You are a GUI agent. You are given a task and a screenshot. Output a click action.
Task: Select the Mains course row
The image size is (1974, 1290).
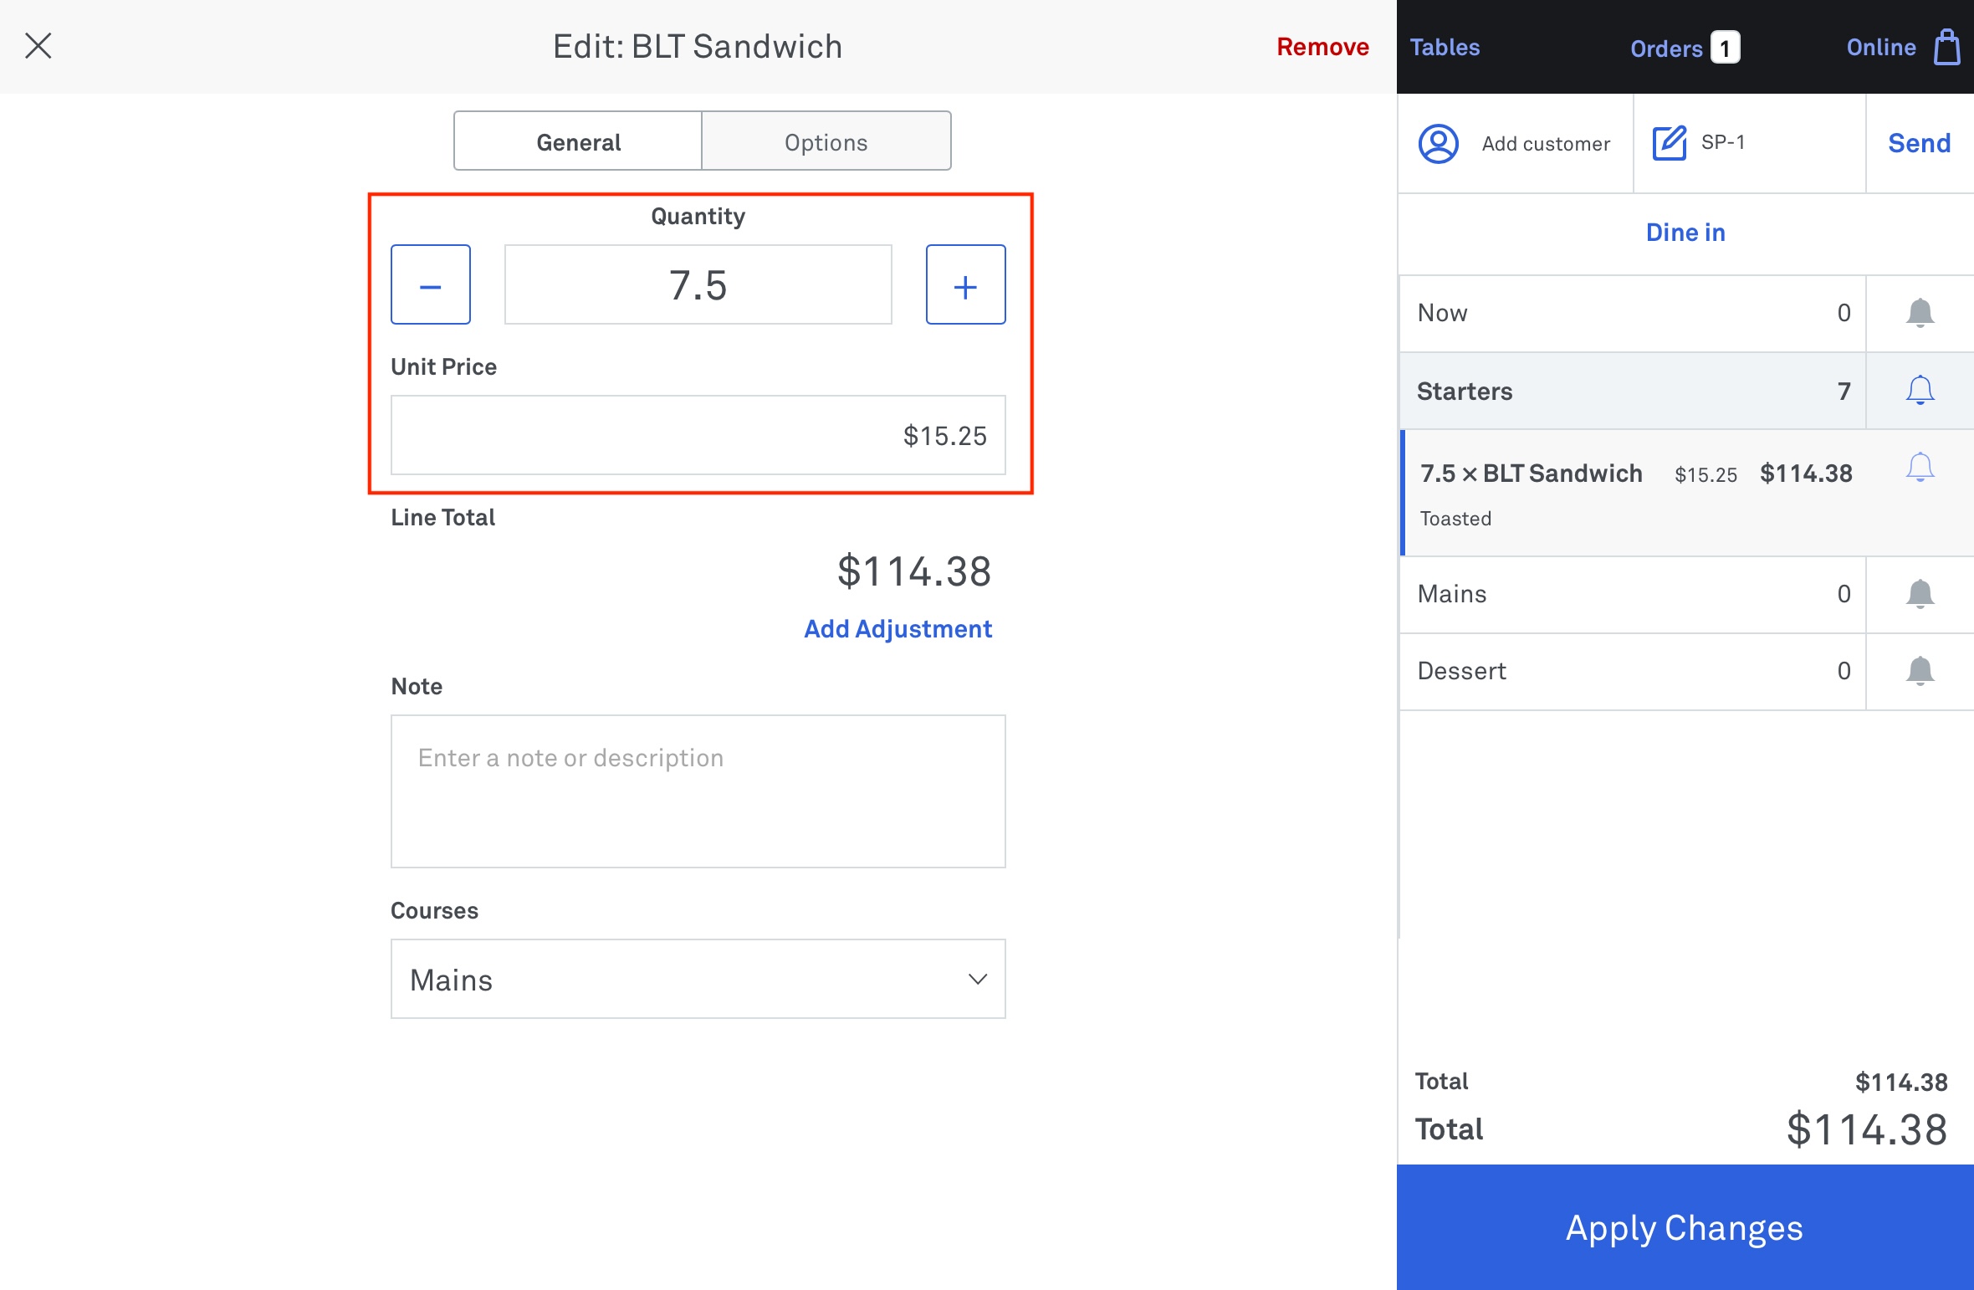point(1633,595)
